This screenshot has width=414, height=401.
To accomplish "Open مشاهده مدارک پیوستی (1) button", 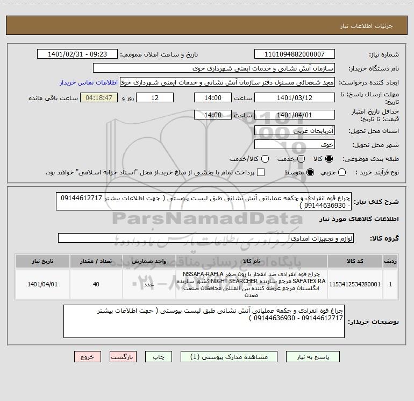I will [229, 357].
